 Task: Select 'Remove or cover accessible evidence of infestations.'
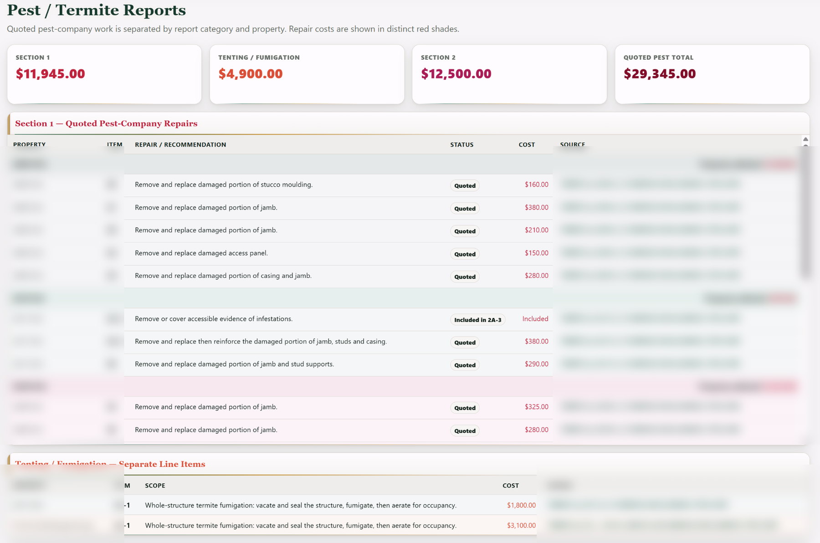(214, 319)
